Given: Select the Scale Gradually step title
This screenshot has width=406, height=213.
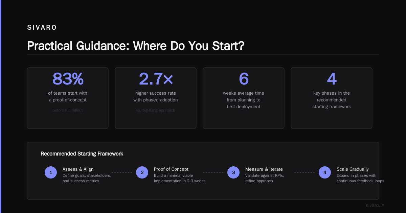Looking at the screenshot, I should [x=353, y=169].
